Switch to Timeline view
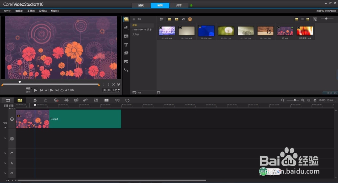The image size is (338, 183). (20, 100)
